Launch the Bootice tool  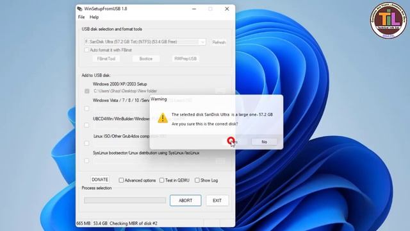146,58
